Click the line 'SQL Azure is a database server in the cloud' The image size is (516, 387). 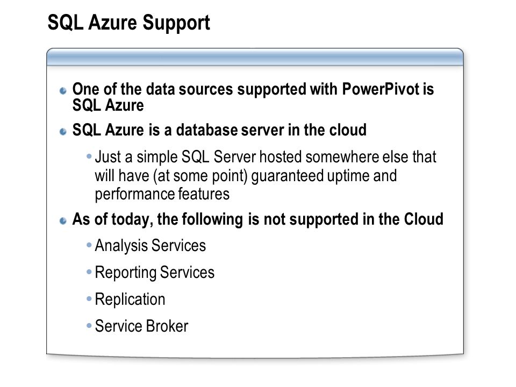219,130
